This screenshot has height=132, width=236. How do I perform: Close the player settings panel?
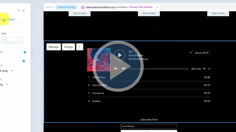[24, 11]
